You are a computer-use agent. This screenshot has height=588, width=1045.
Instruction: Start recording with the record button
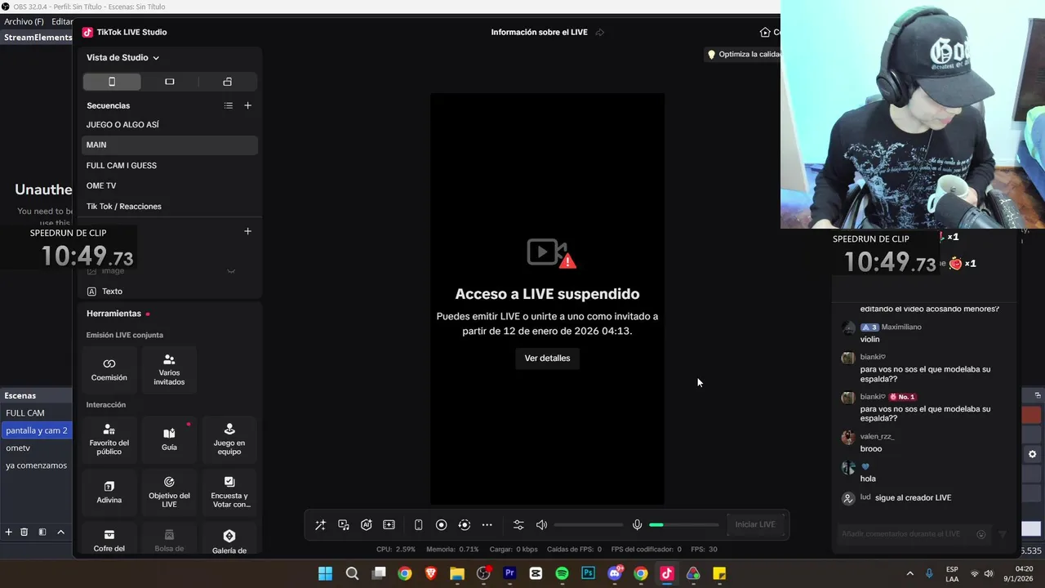point(441,525)
